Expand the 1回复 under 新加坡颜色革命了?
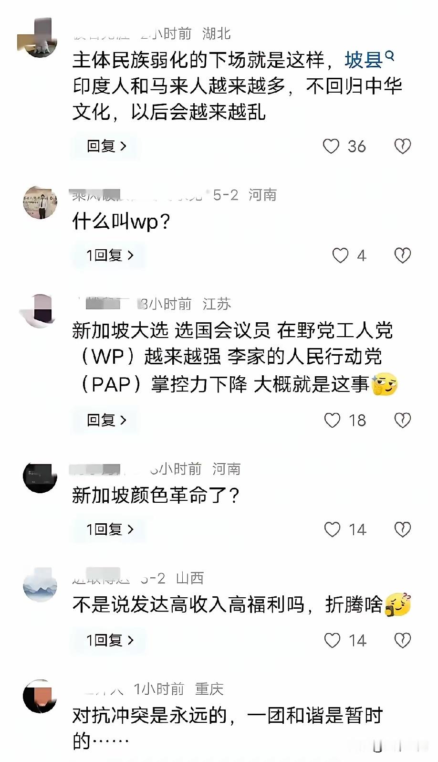Image resolution: width=438 pixels, height=762 pixels. coord(109,529)
